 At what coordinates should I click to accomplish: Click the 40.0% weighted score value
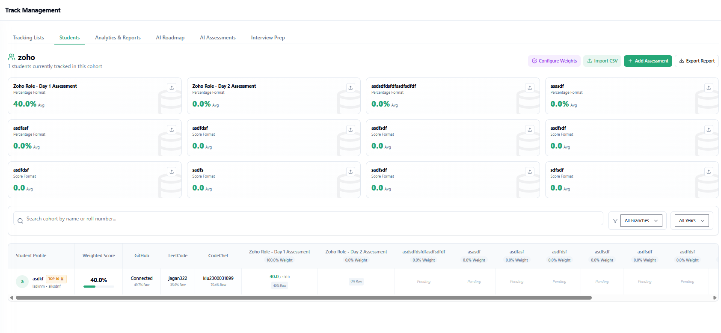point(99,280)
